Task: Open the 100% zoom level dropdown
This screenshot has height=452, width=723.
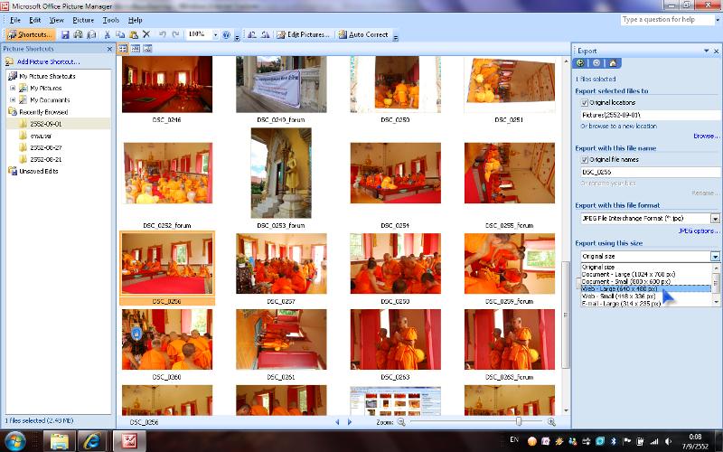Action: tap(215, 34)
